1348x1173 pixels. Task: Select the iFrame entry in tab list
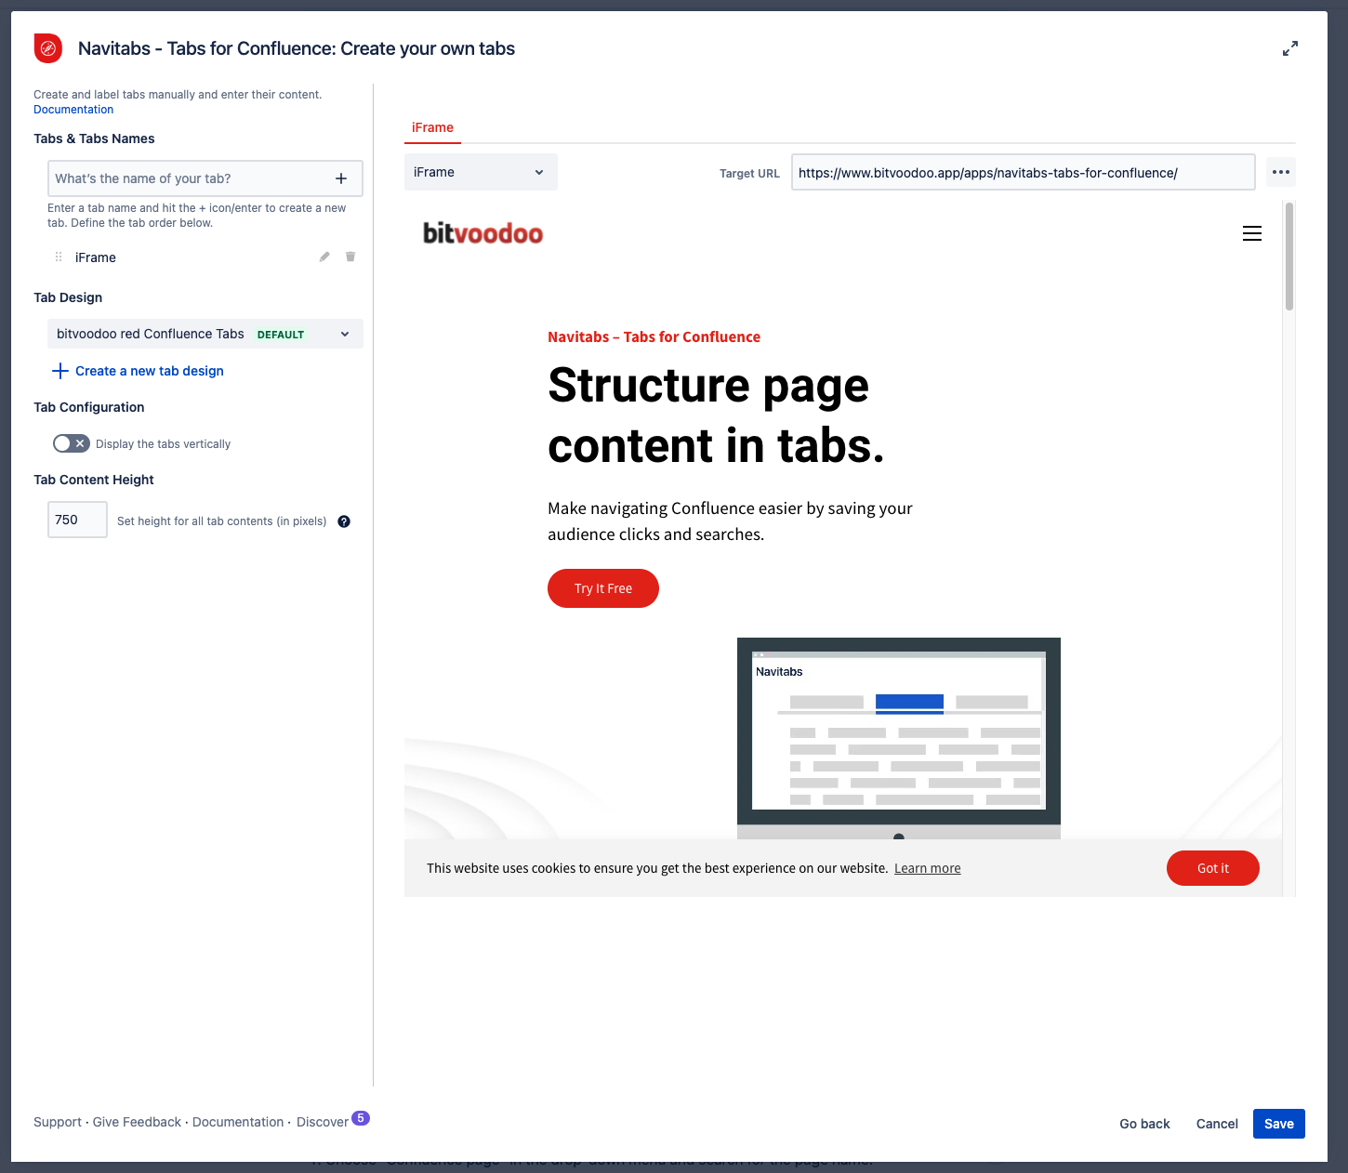tap(96, 257)
